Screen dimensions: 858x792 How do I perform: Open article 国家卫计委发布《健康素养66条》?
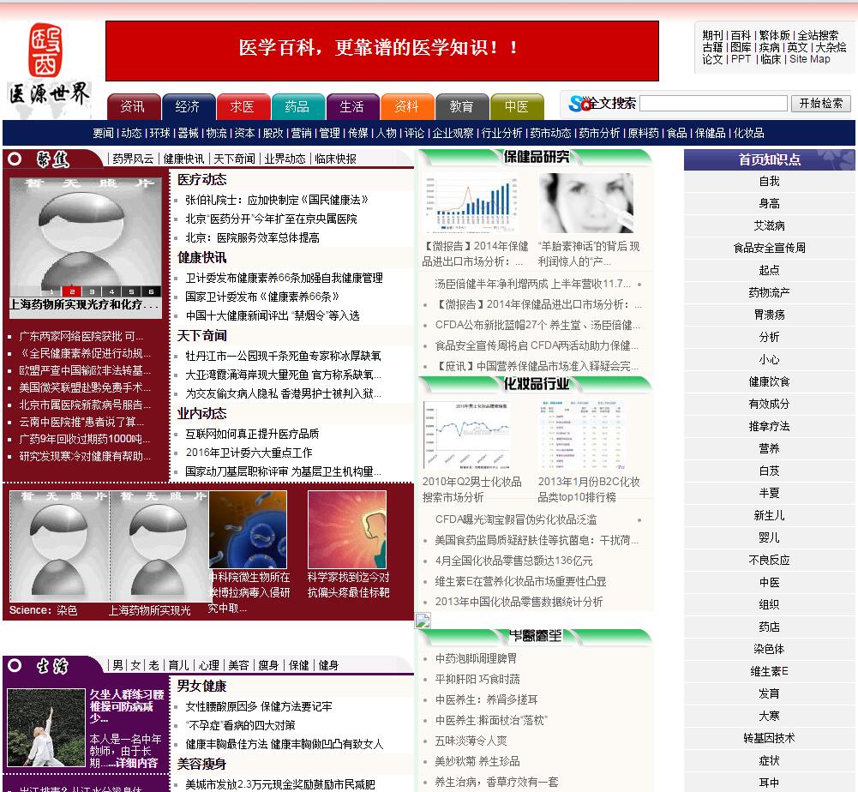pyautogui.click(x=262, y=297)
